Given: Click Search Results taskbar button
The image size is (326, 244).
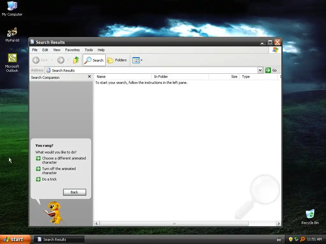Looking at the screenshot, I should [59, 240].
